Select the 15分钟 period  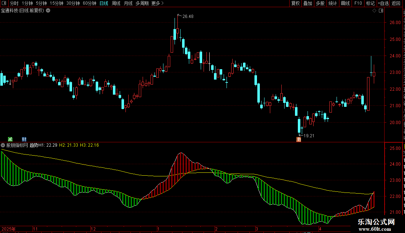[56, 3]
